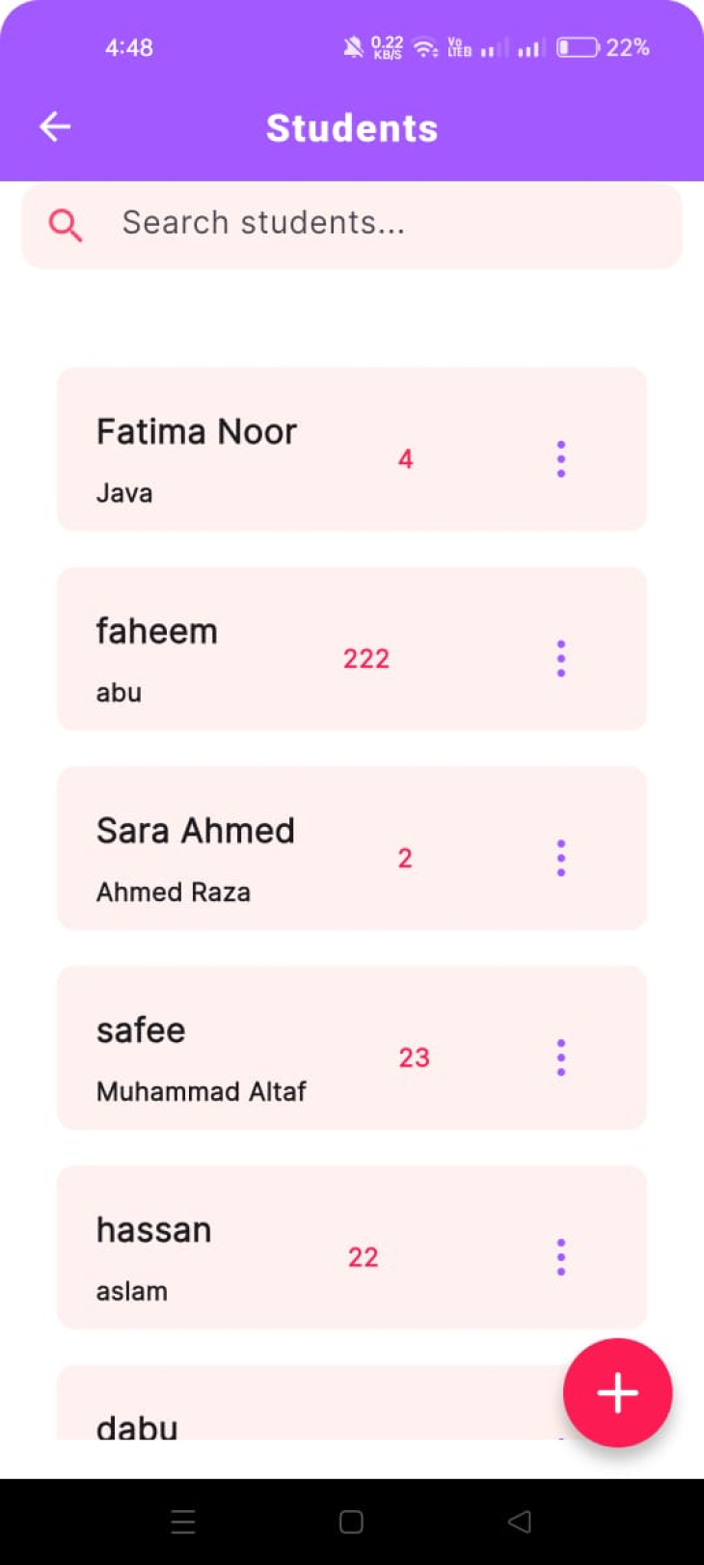Viewport: 704px width, 1565px height.
Task: Click the Students page title
Action: (x=352, y=128)
